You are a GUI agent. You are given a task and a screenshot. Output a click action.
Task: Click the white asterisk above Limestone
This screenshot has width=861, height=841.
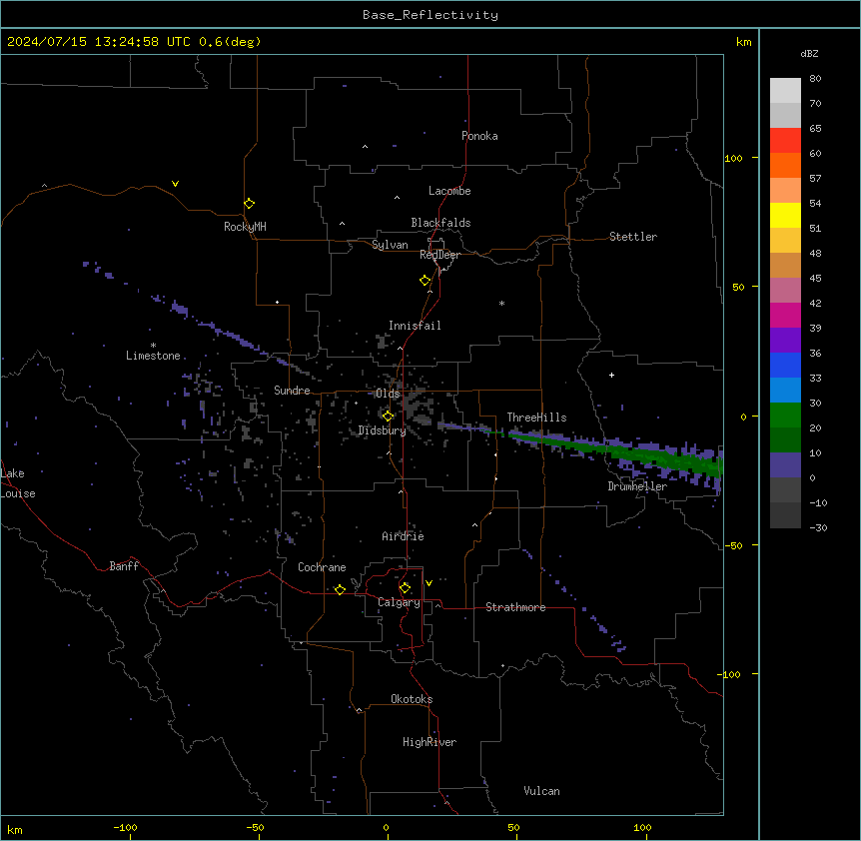153,345
